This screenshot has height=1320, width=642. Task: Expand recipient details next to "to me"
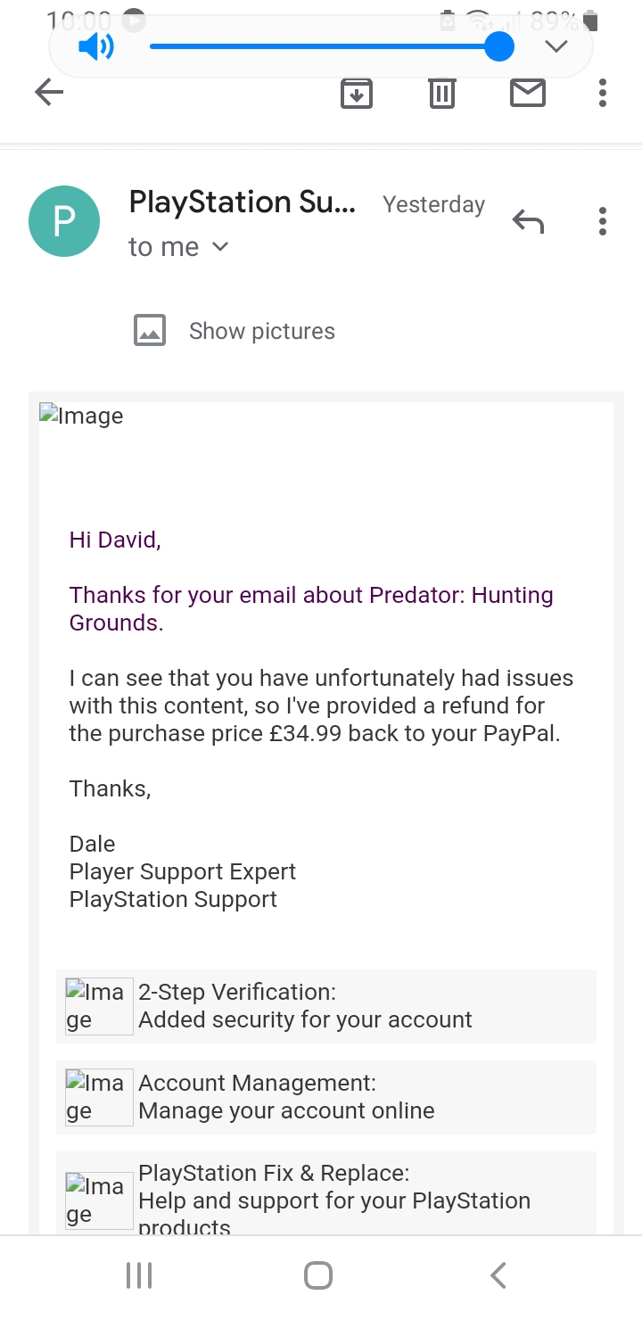pos(220,247)
